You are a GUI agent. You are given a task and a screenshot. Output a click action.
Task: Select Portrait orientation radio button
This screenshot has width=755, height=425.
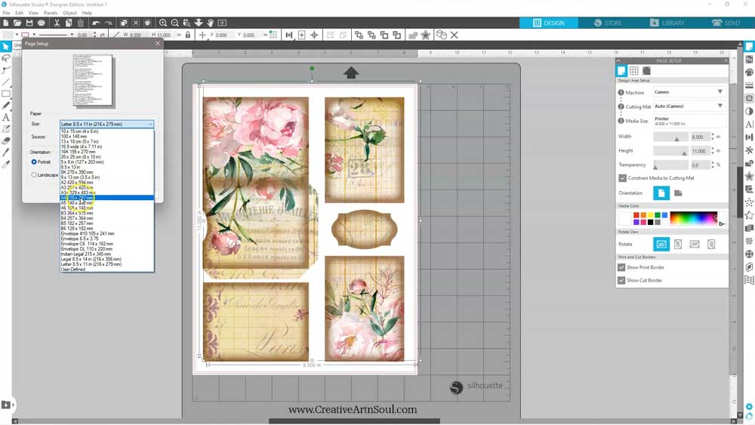pyautogui.click(x=34, y=162)
